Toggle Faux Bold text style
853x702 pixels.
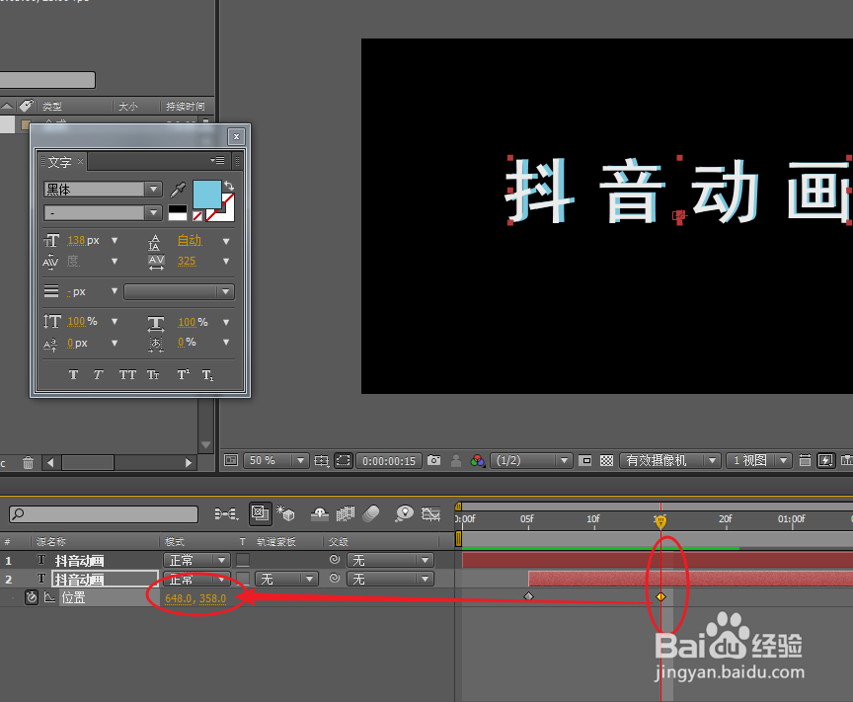73,374
